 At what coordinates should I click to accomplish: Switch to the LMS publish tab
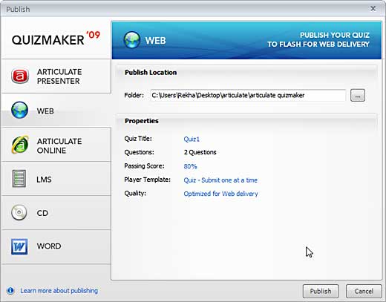click(56, 179)
